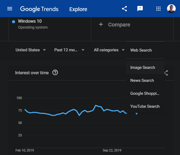Open the Past 12 months dropdown

[x=69, y=50]
